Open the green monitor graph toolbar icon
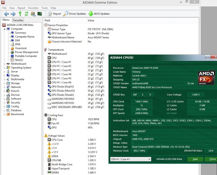 [x=40, y=14]
